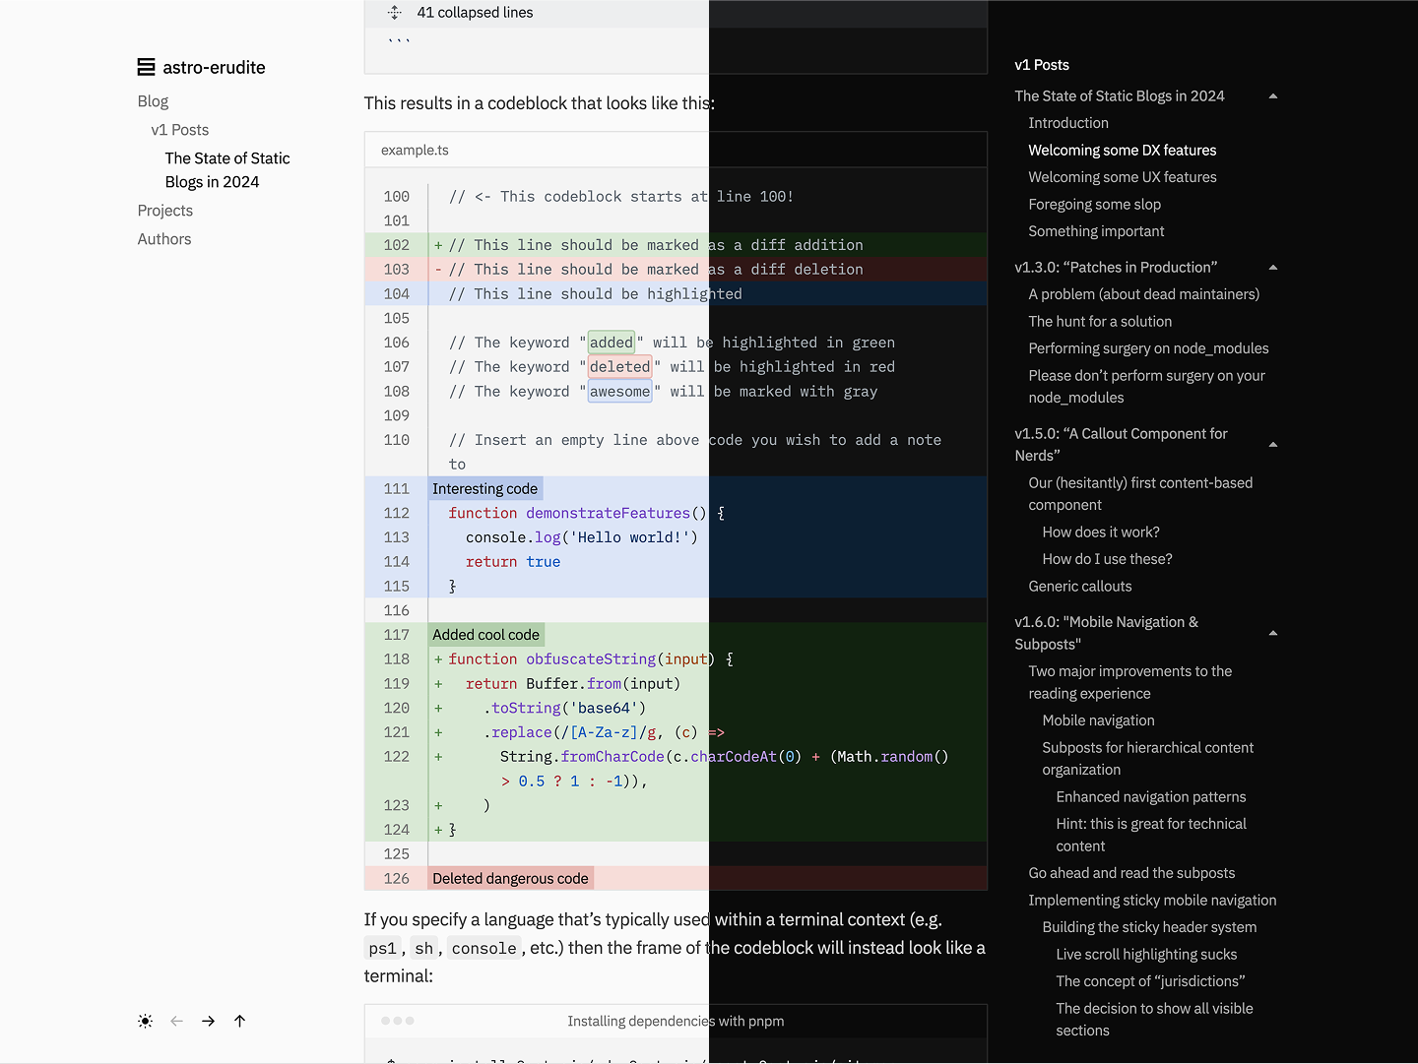Go to next post with right arrow
The width and height of the screenshot is (1418, 1064).
pos(209,1022)
